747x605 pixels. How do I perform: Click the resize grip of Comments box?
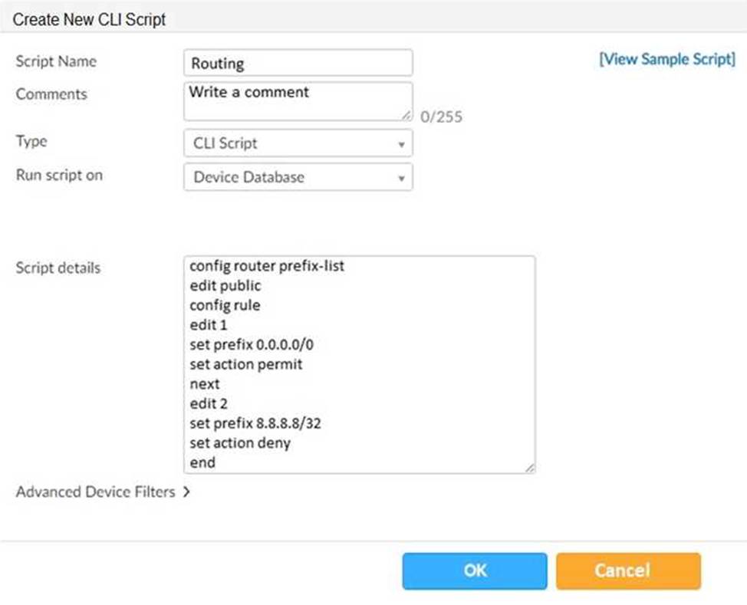[406, 115]
